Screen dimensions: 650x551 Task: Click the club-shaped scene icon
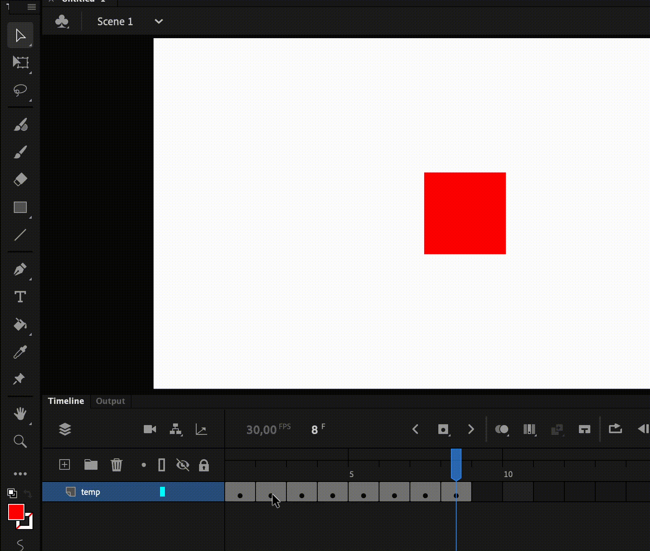coord(62,22)
